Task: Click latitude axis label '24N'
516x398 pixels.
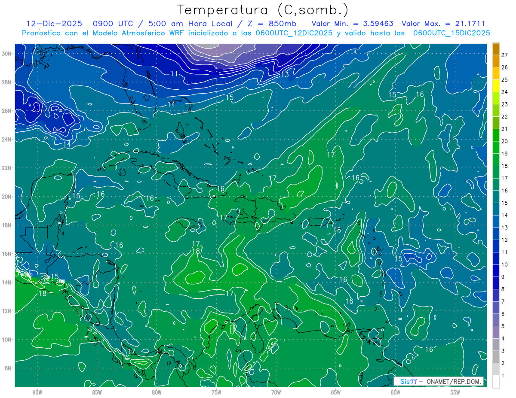Action: pyautogui.click(x=6, y=140)
